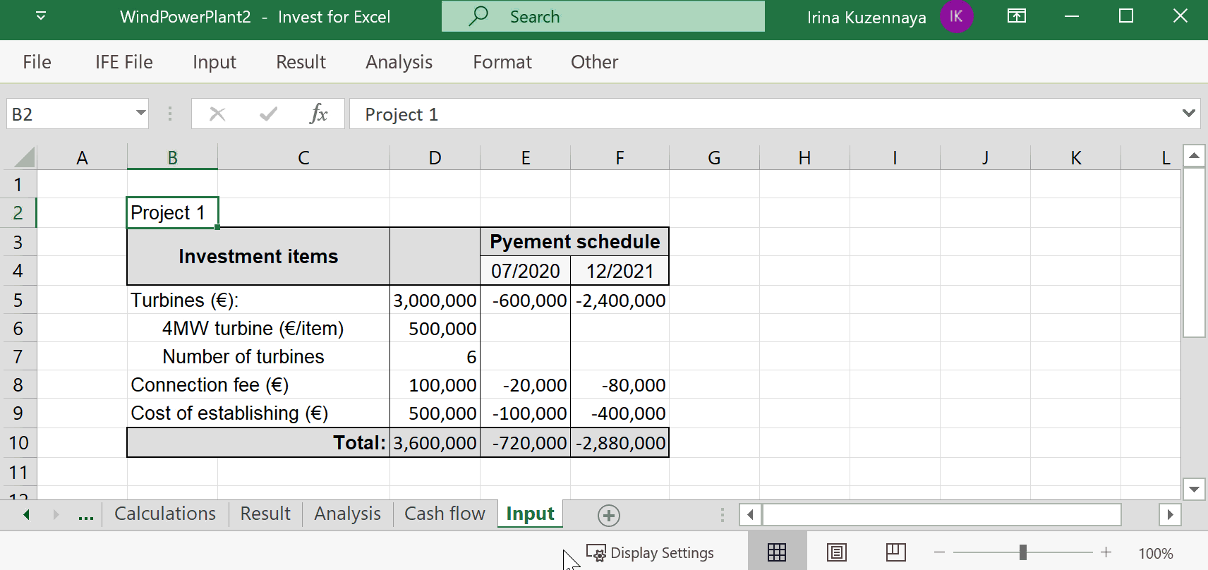Switch to the Calculations sheet tab
This screenshot has height=570, width=1208.
165,514
